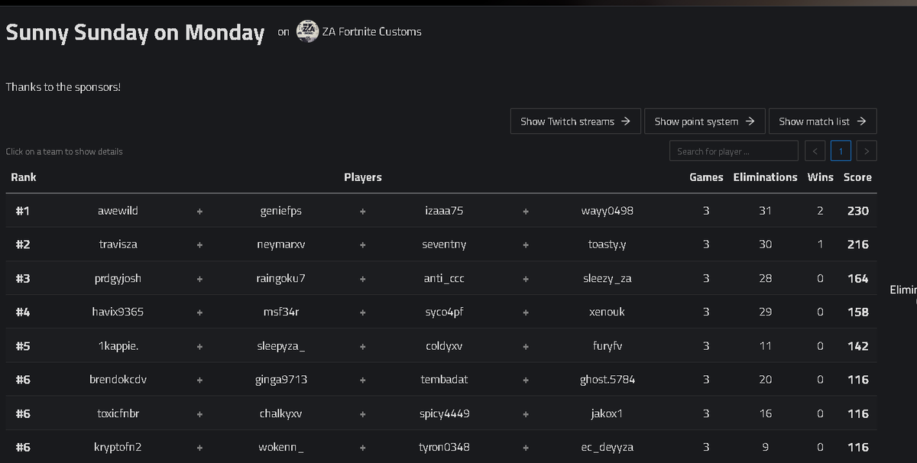This screenshot has width=917, height=463.
Task: Select player syco4pf
Action: 444,312
